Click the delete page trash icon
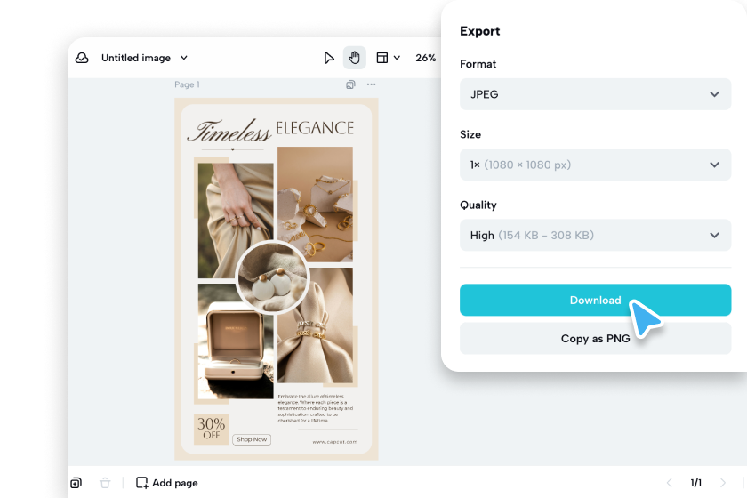The image size is (747, 498). [105, 483]
